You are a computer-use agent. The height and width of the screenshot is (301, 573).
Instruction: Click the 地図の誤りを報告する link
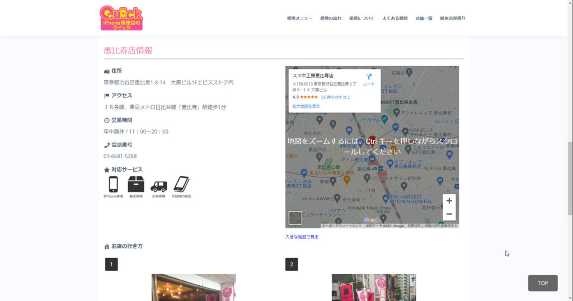[x=441, y=226]
